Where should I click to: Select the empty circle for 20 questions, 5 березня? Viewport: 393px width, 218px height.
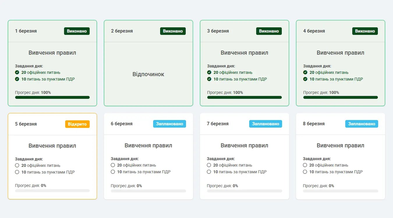point(17,165)
